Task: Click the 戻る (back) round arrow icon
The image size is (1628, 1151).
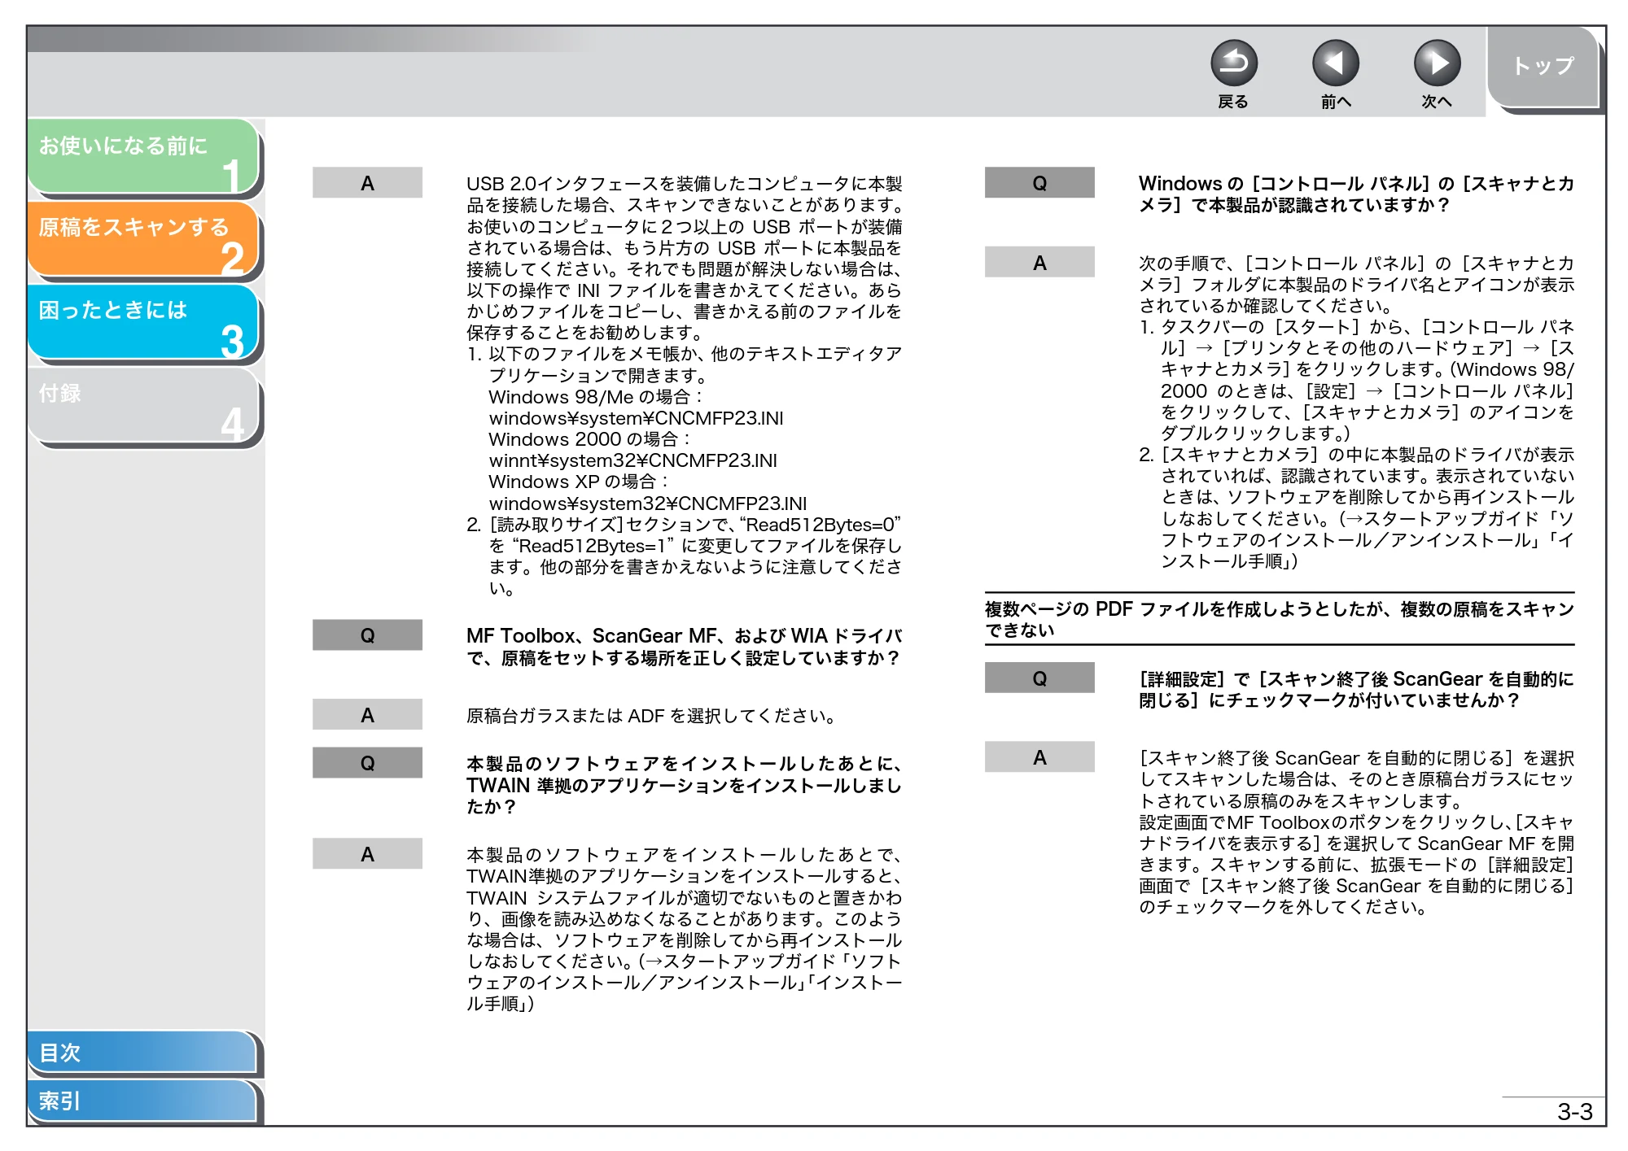Action: point(1233,63)
